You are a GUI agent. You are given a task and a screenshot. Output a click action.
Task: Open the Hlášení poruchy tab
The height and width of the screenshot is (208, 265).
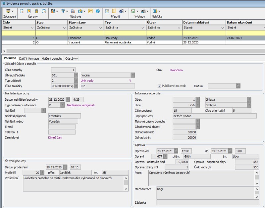coord(52,58)
